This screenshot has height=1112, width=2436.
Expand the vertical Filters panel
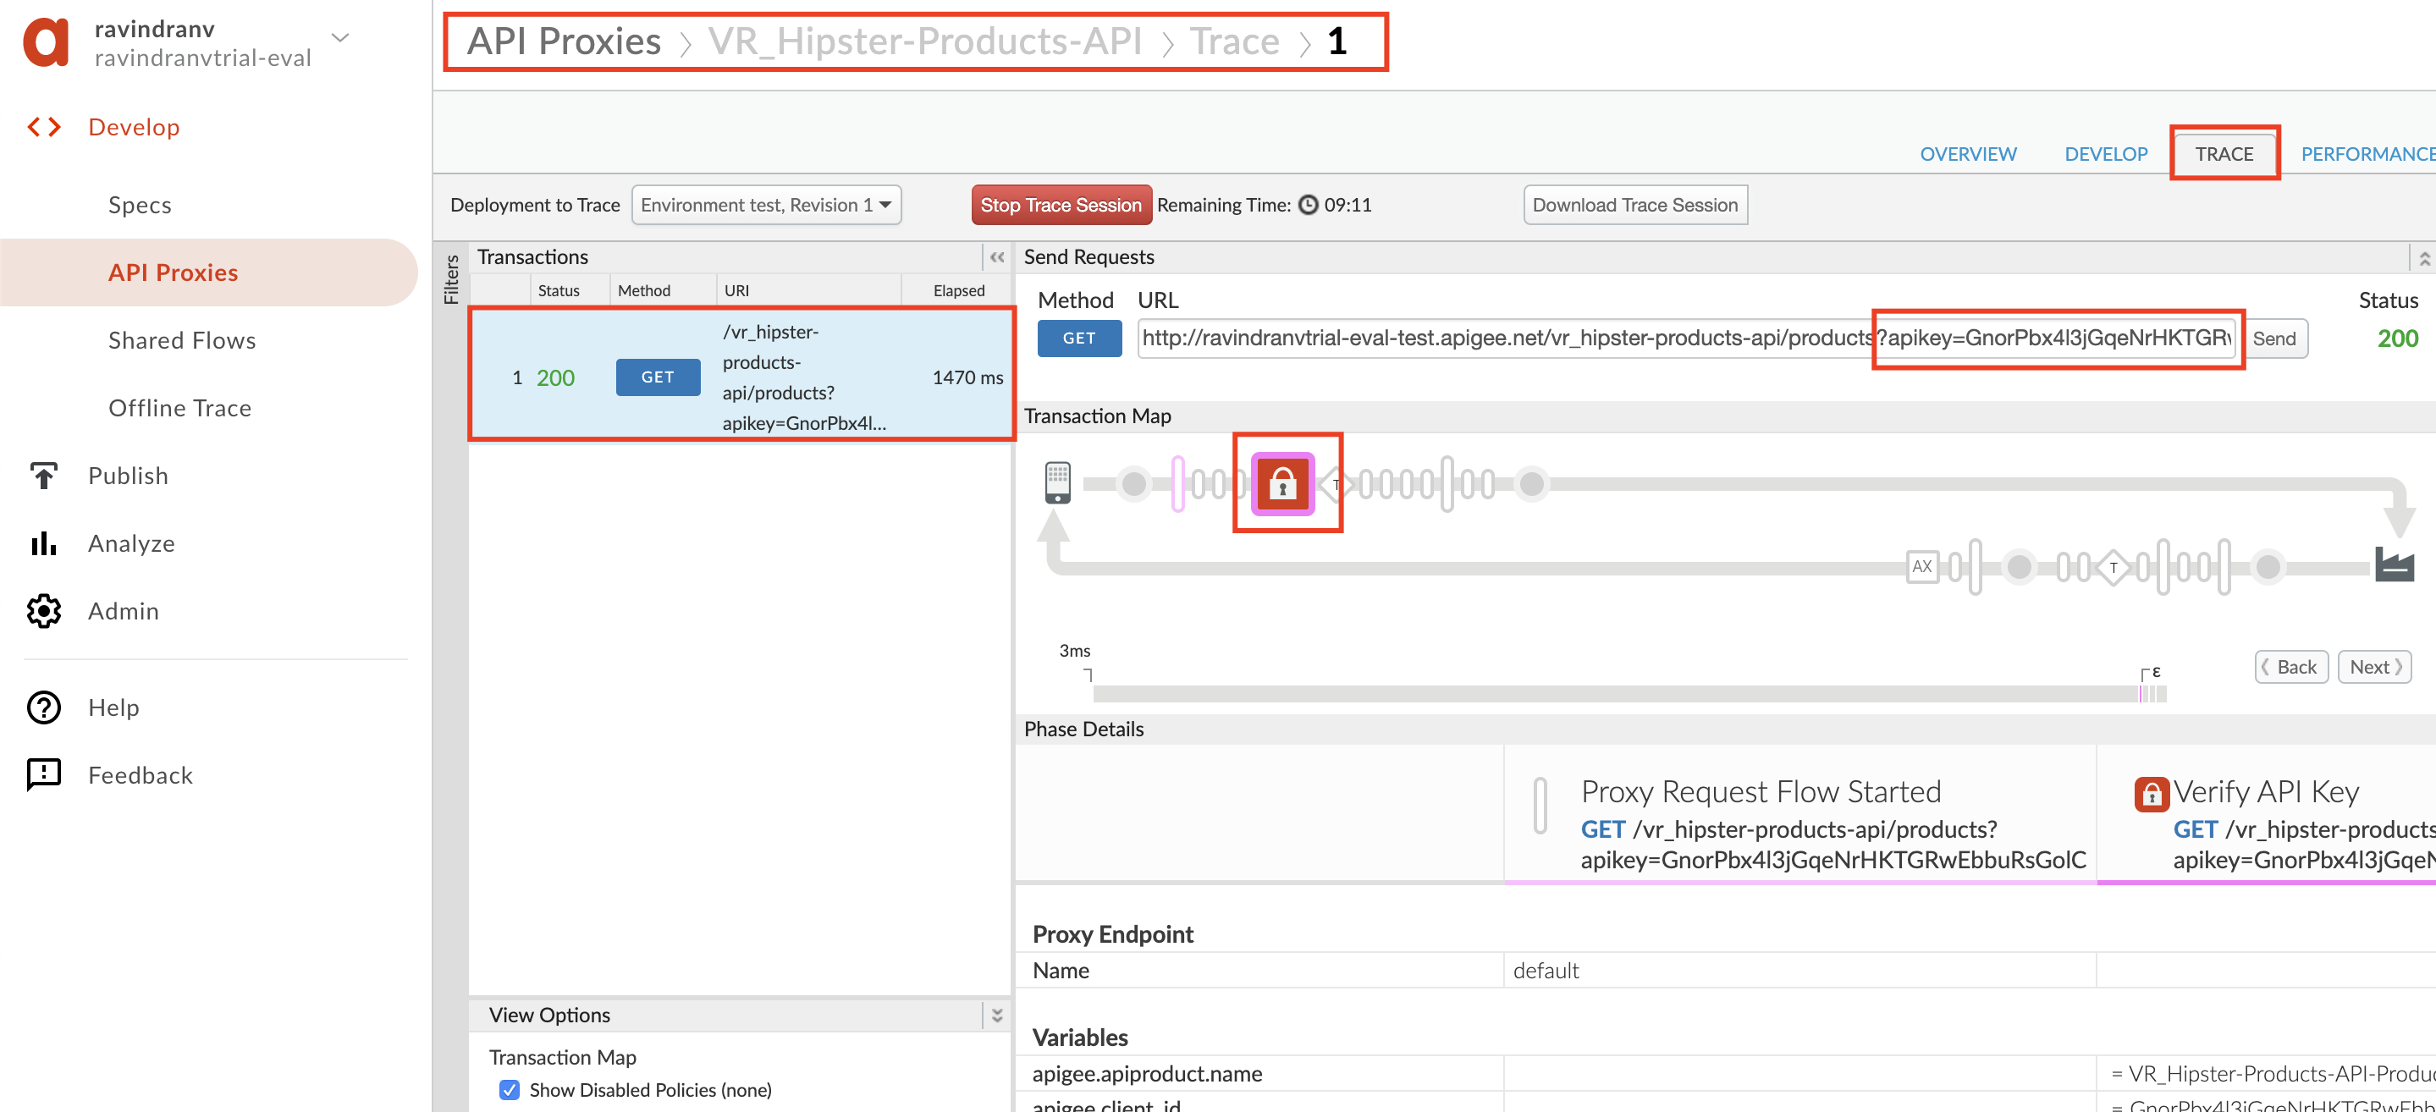tap(451, 279)
